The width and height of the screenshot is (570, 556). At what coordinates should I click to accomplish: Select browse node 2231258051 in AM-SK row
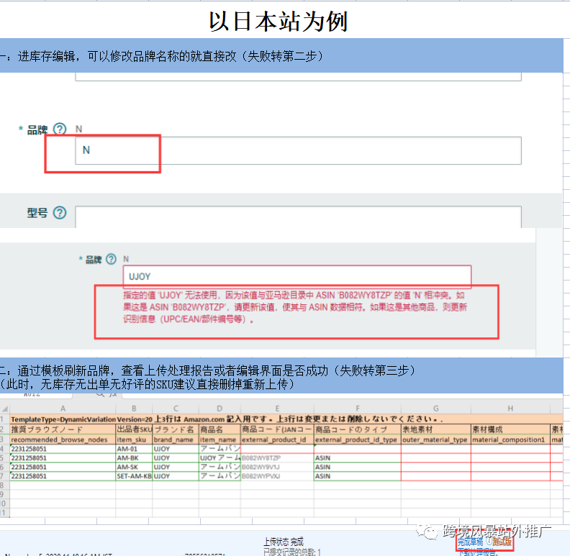coord(63,467)
